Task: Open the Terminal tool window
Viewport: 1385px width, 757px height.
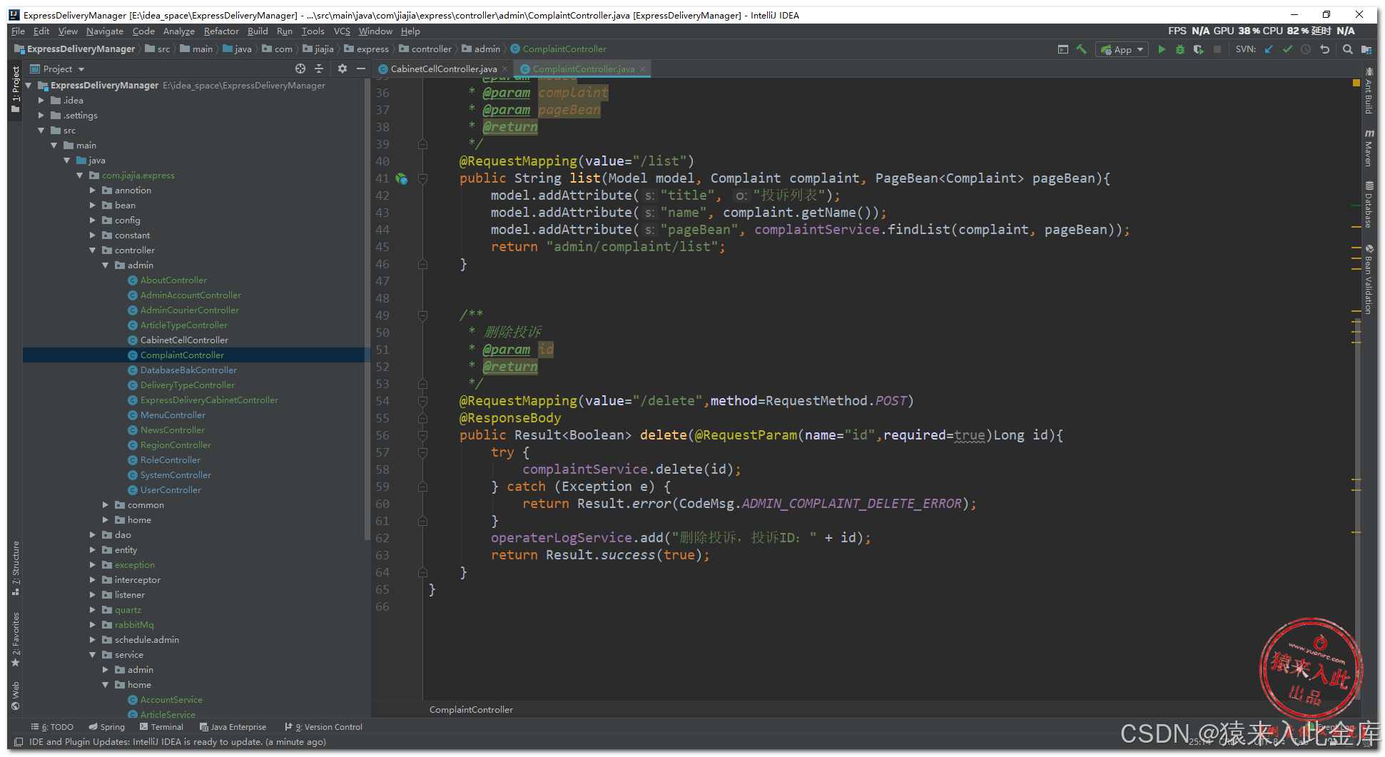Action: point(162,727)
